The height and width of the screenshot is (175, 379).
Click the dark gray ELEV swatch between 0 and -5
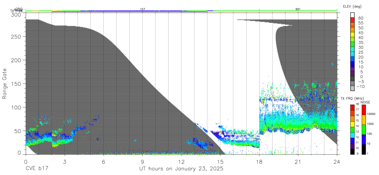click(x=353, y=78)
